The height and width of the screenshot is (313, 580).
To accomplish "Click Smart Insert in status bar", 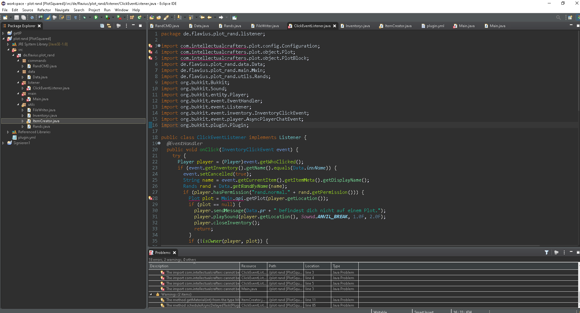I will pos(424,311).
